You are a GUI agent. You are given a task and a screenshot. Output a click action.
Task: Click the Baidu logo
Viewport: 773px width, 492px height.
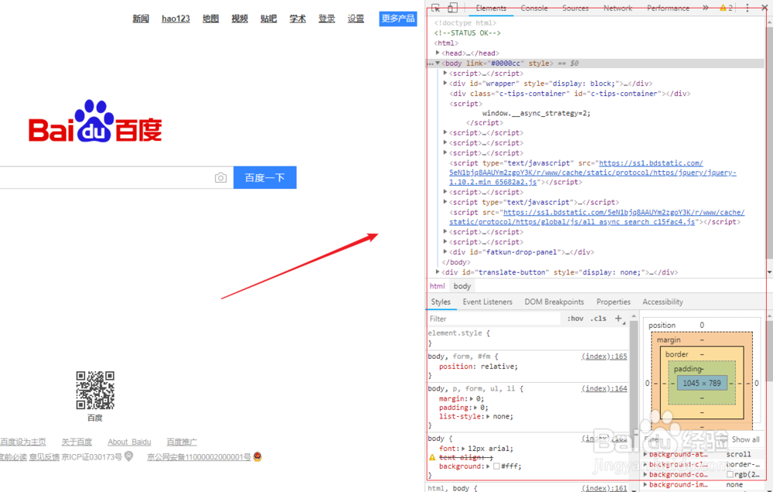point(95,121)
